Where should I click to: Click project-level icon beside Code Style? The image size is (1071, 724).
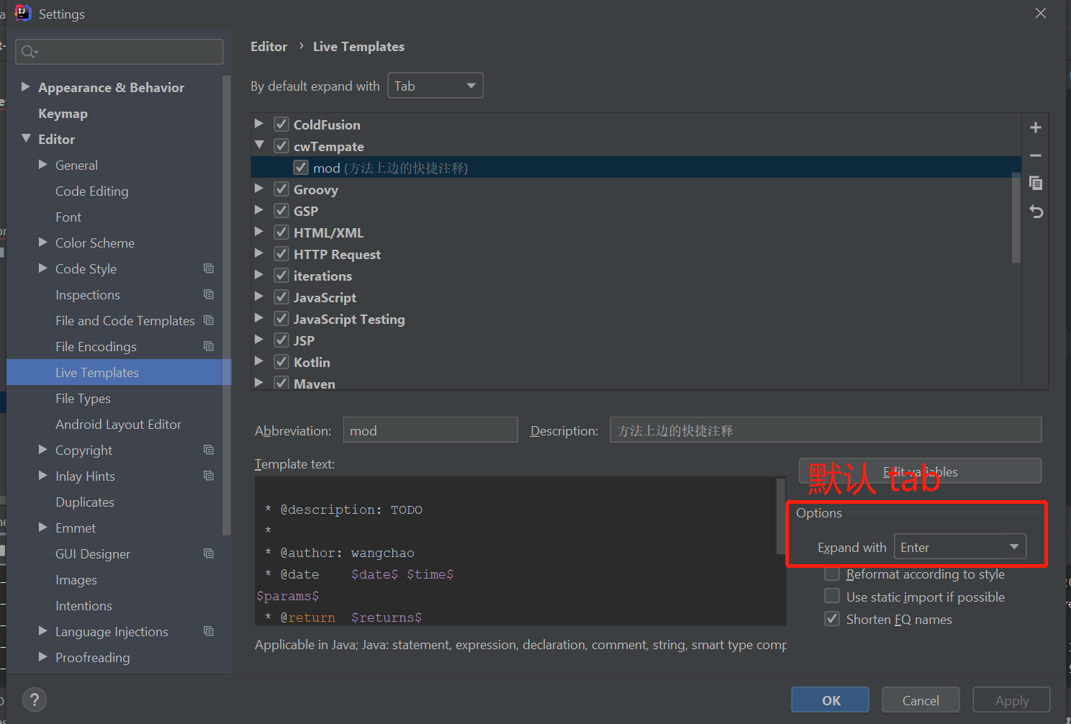[209, 268]
